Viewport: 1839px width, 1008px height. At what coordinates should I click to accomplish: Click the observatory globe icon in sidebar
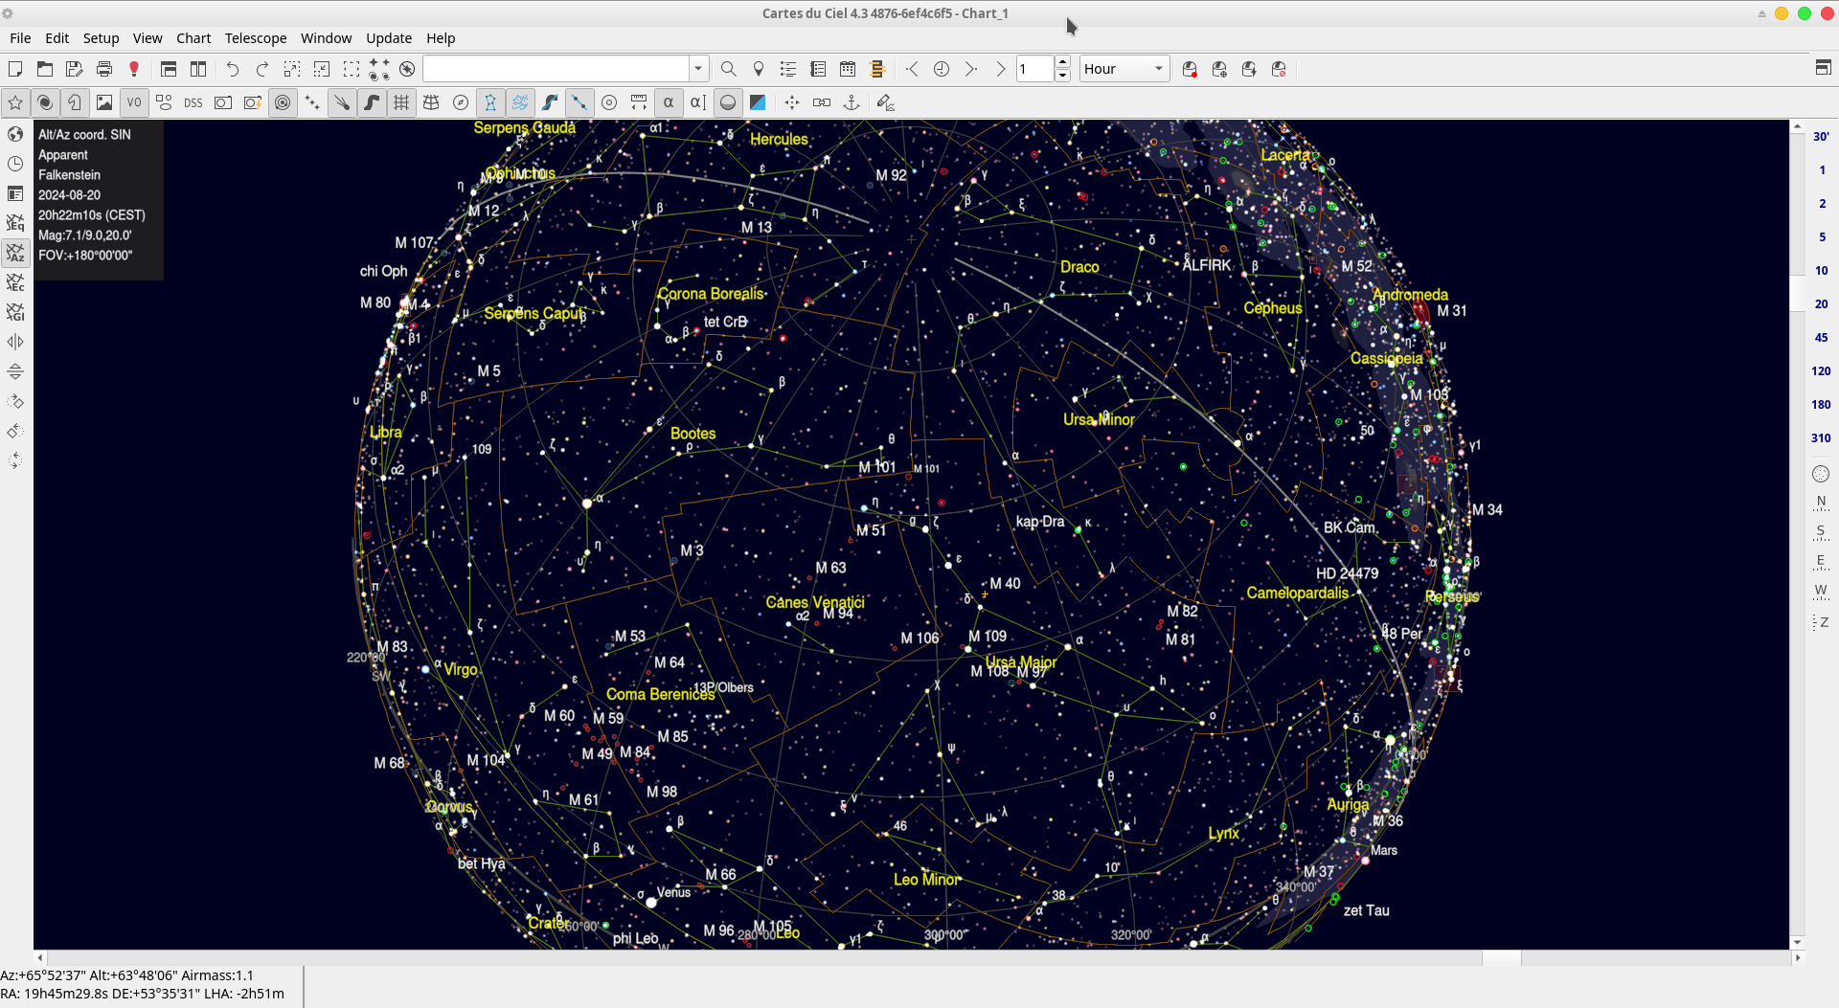pos(15,134)
